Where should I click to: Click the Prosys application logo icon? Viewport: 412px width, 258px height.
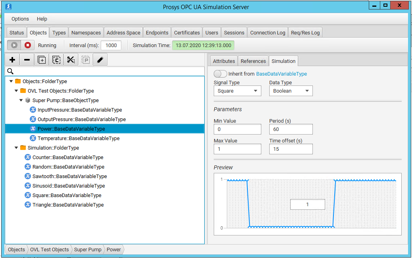8,7
